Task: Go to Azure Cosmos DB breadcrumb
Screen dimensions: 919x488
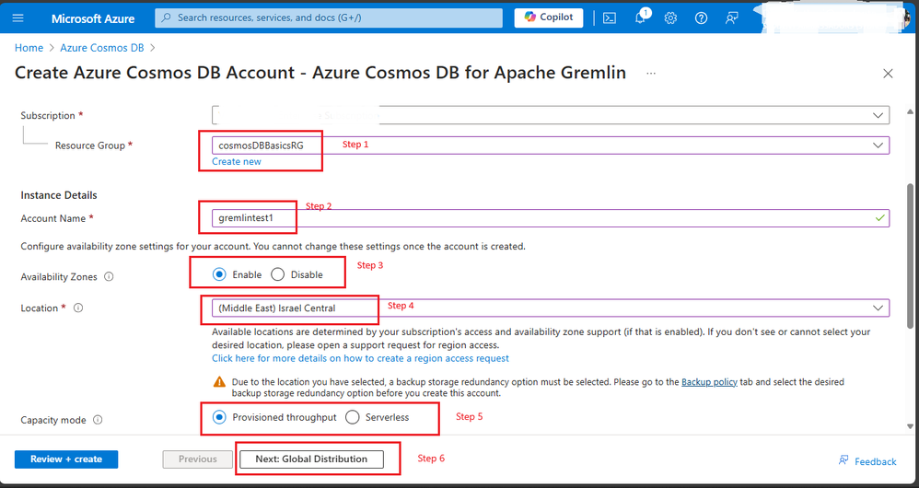Action: pos(102,48)
